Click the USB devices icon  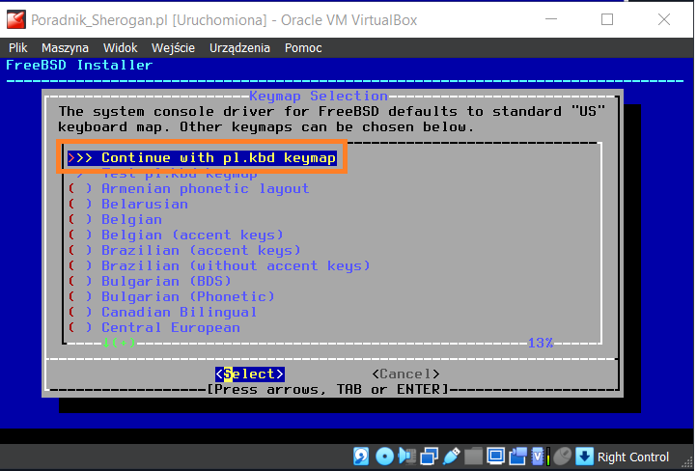point(451,457)
